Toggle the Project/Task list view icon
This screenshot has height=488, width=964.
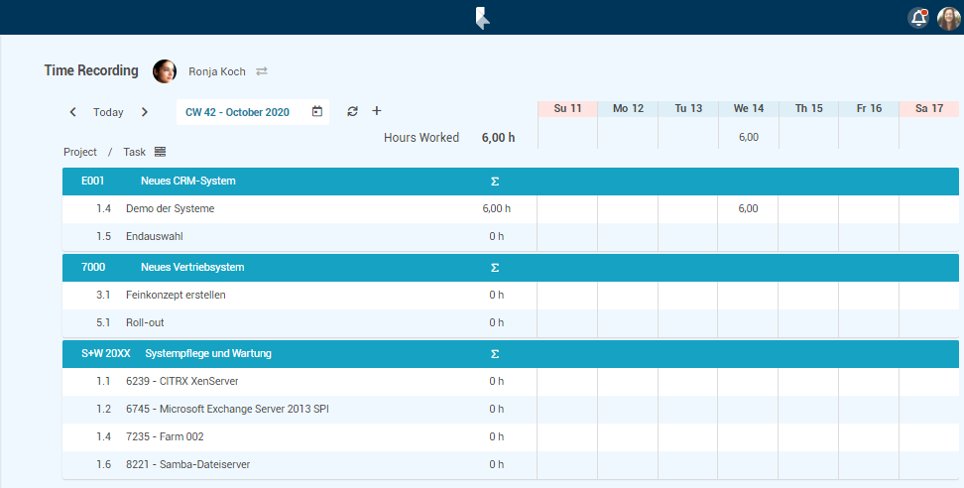160,152
